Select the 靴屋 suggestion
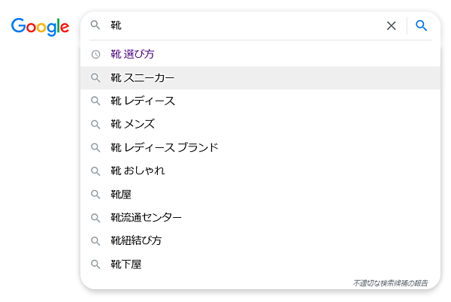This screenshot has width=451, height=302. coord(121,194)
